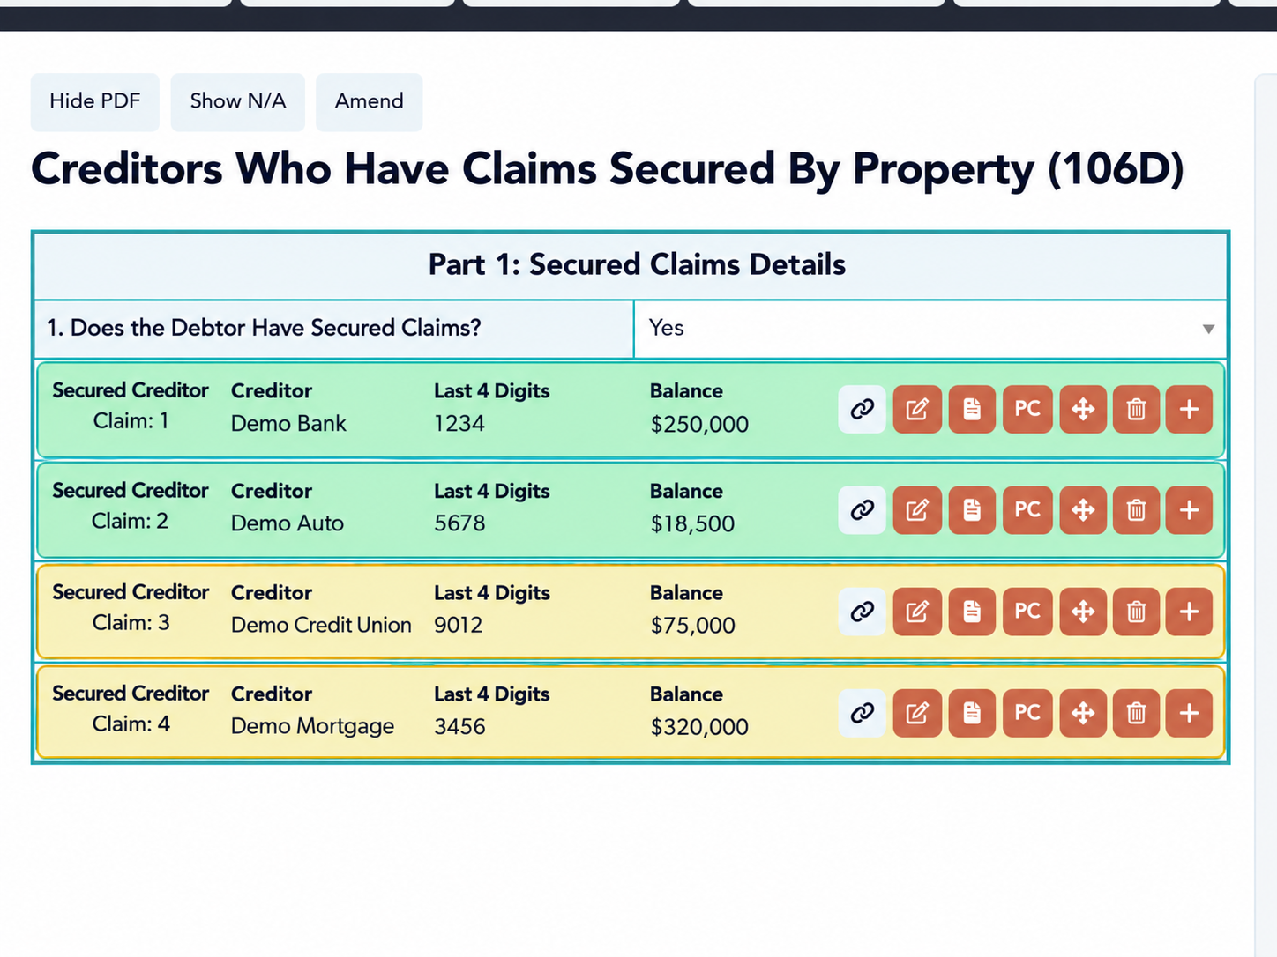Viewport: 1277px width, 957px height.
Task: Click PC button for Demo Auto claim
Action: click(1027, 510)
